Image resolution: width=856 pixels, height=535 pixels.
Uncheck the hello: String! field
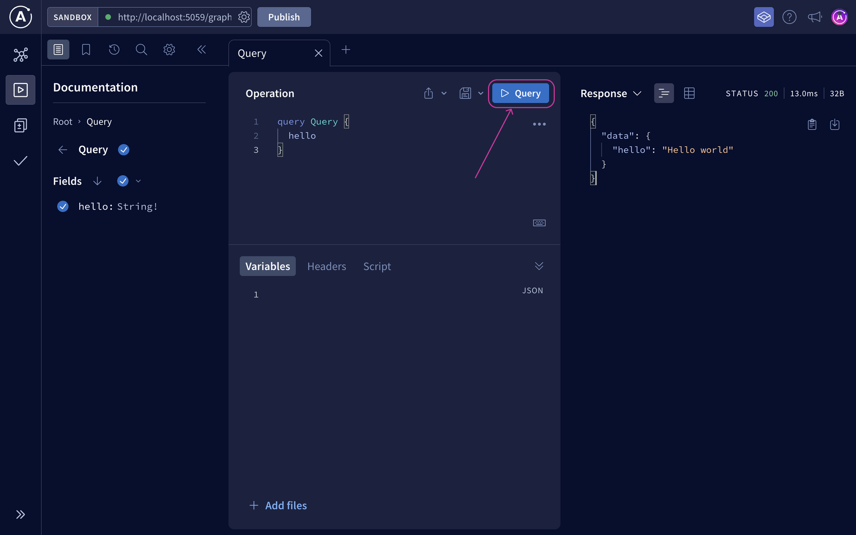(63, 206)
